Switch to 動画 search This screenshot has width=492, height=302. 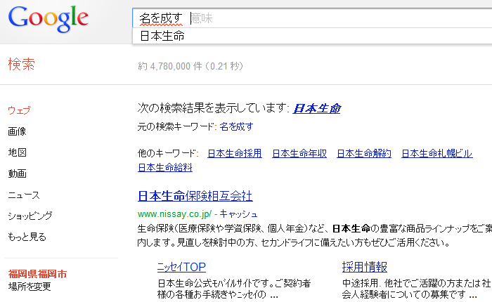tap(18, 173)
